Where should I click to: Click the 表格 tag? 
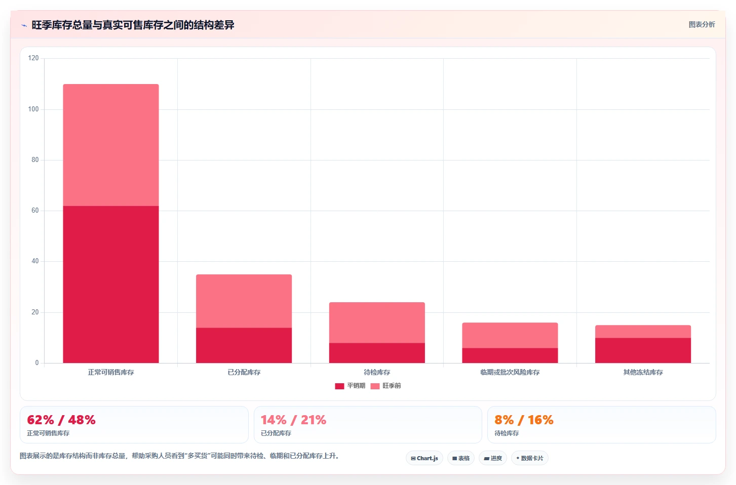461,458
